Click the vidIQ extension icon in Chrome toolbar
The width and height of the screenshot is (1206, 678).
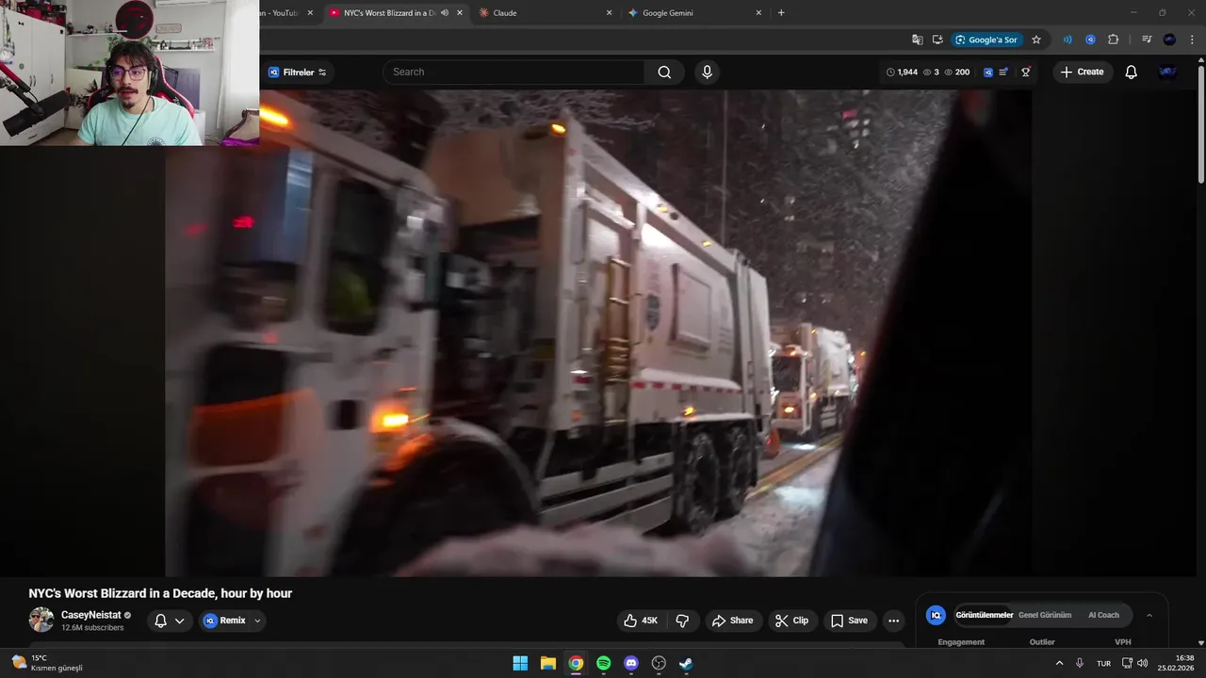click(1090, 40)
